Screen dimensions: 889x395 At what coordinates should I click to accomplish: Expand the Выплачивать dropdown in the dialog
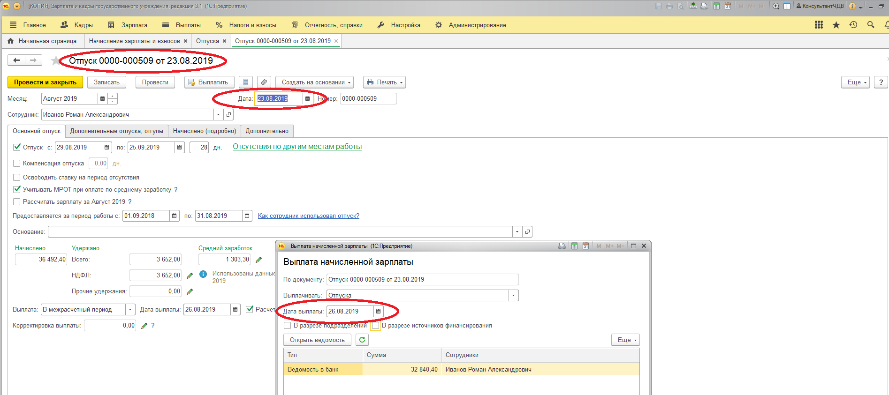click(x=513, y=296)
